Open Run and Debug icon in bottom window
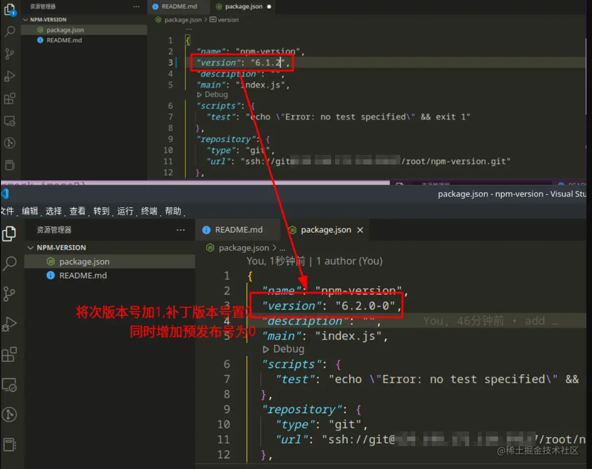 (x=10, y=324)
